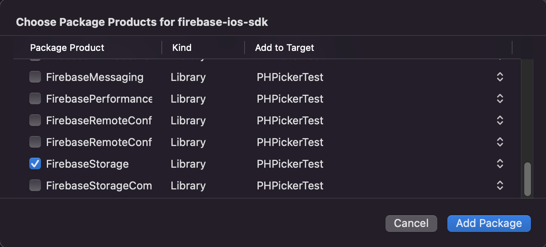Enable the FirebasePerformance package product checkbox

35,99
